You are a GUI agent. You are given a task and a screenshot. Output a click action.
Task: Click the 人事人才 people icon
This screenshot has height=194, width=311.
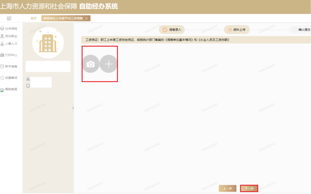(x=2, y=44)
